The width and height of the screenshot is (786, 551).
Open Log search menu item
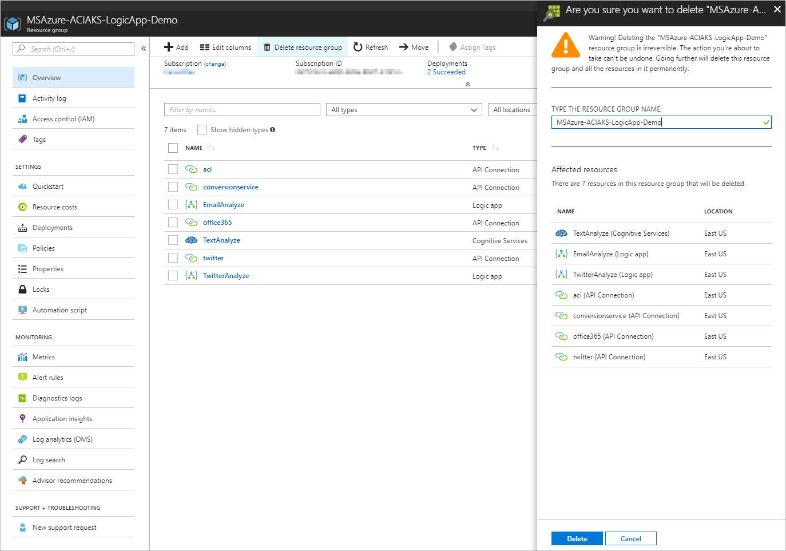click(73, 460)
